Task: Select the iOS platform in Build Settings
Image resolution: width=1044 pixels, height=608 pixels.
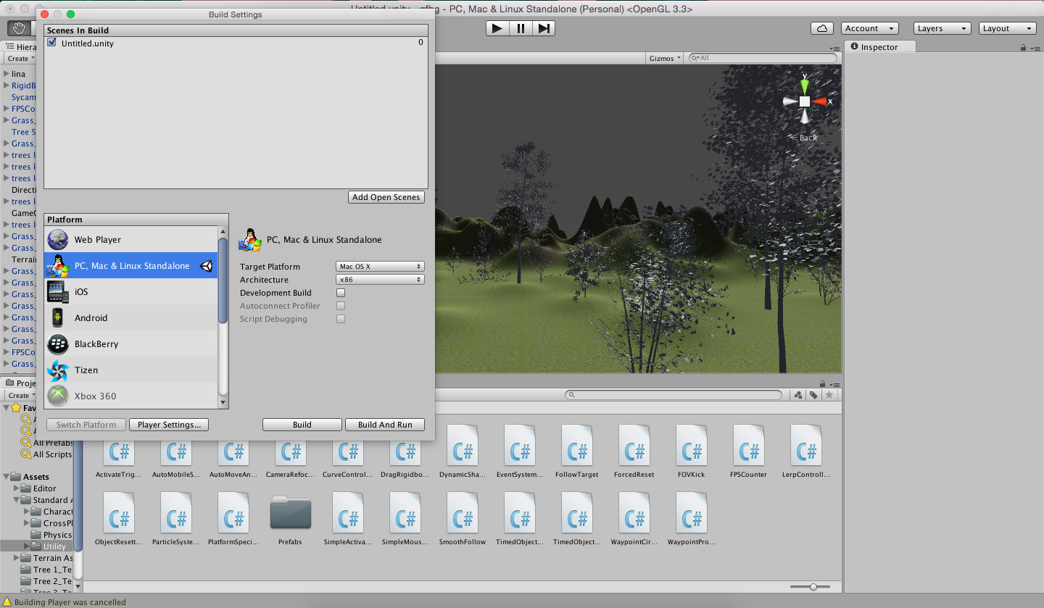Action: click(x=57, y=291)
